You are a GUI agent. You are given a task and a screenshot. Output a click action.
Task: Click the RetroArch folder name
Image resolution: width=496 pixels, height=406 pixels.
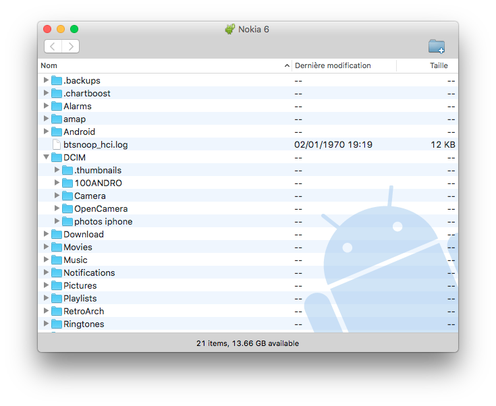[x=84, y=311]
